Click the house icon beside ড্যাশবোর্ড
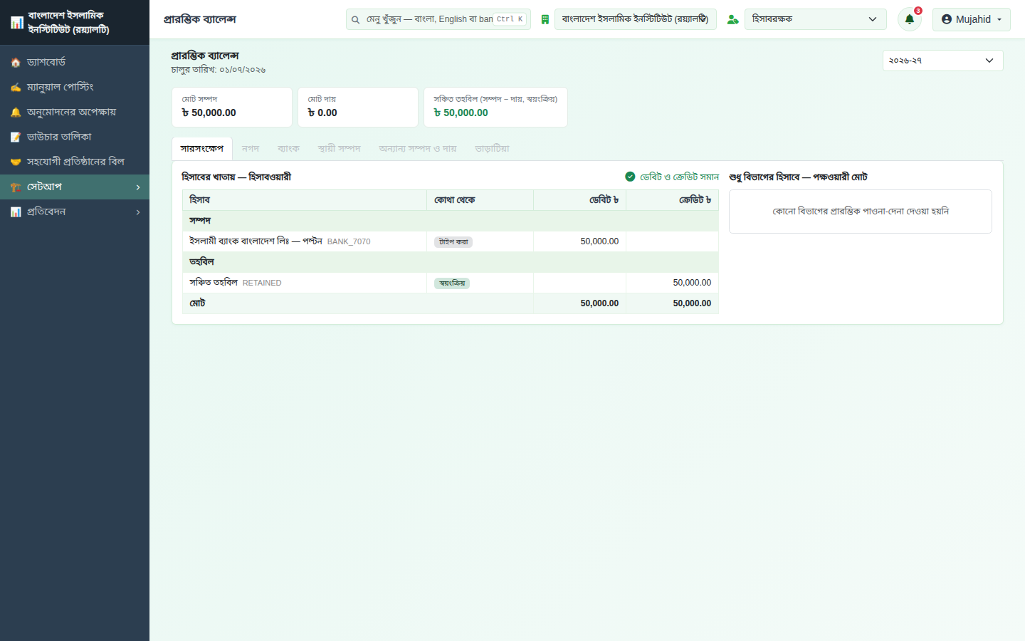Image resolution: width=1025 pixels, height=641 pixels. pyautogui.click(x=16, y=63)
